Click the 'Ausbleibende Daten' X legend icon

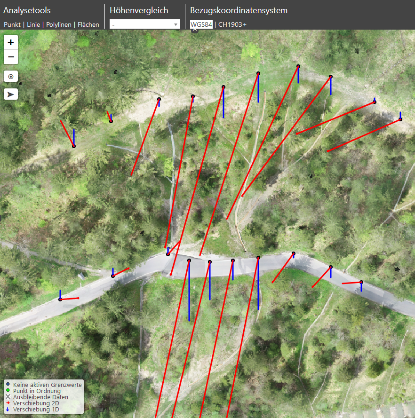tap(8, 397)
